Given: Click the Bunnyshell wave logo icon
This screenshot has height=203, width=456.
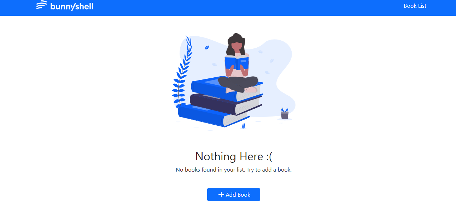Looking at the screenshot, I should point(41,5).
